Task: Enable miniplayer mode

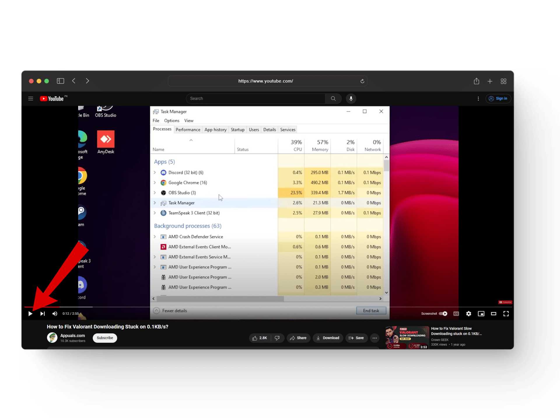Action: click(x=481, y=314)
